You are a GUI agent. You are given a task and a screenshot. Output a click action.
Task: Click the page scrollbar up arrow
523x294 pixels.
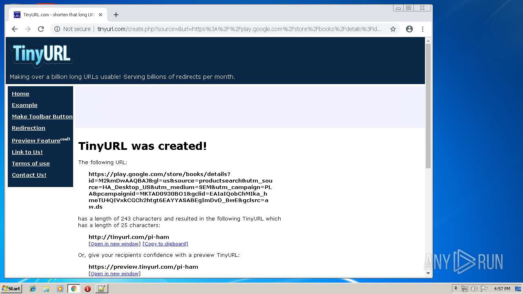428,41
